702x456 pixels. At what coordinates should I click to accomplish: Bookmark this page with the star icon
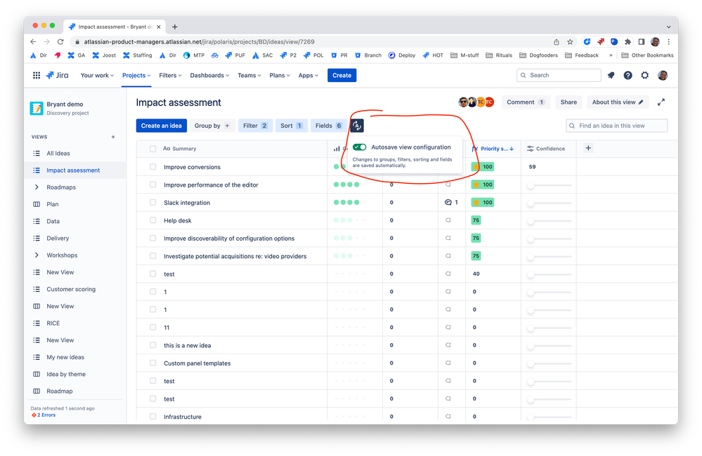[x=570, y=41]
